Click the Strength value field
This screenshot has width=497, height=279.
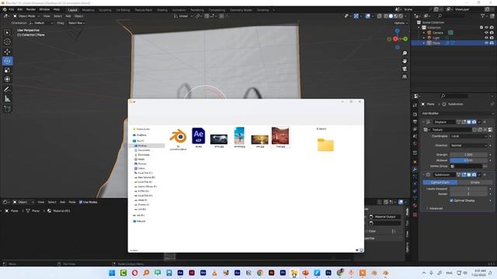coord(469,155)
